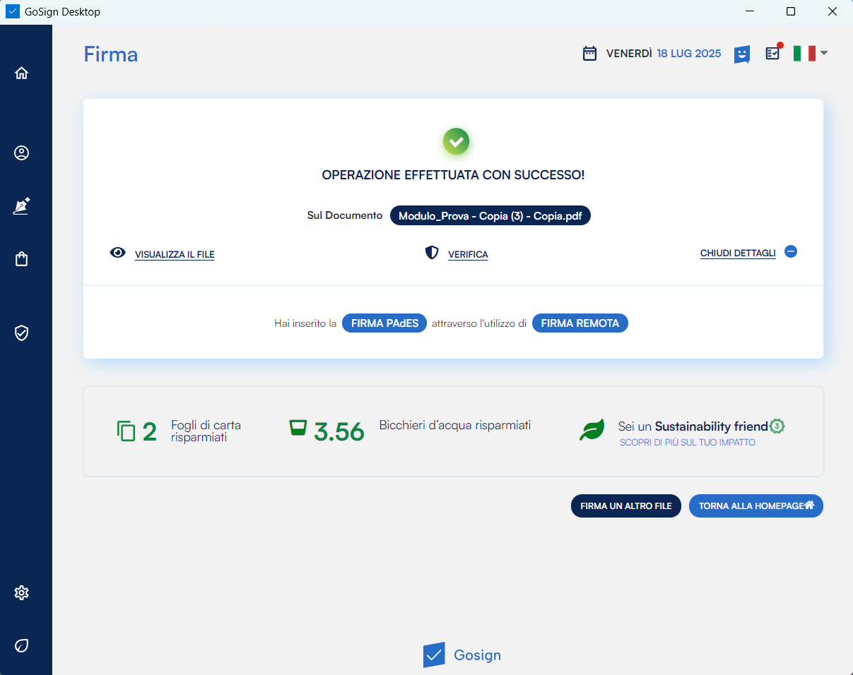Image resolution: width=853 pixels, height=675 pixels.
Task: Open the leaf sustainability icon in sidebar
Action: pyautogui.click(x=22, y=645)
